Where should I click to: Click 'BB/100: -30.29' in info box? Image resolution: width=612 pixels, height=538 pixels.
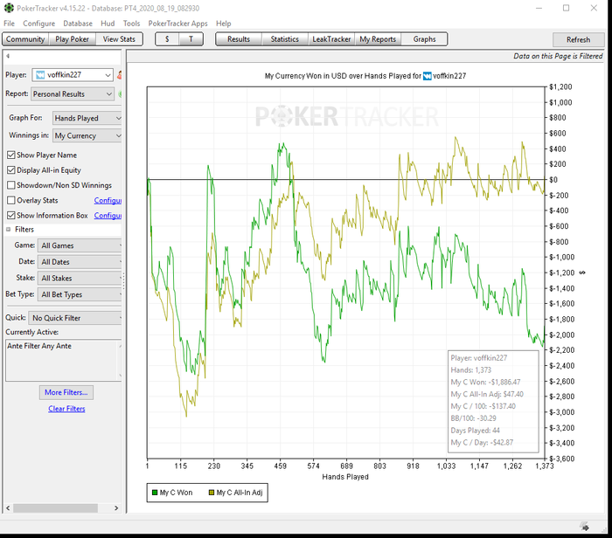(474, 418)
